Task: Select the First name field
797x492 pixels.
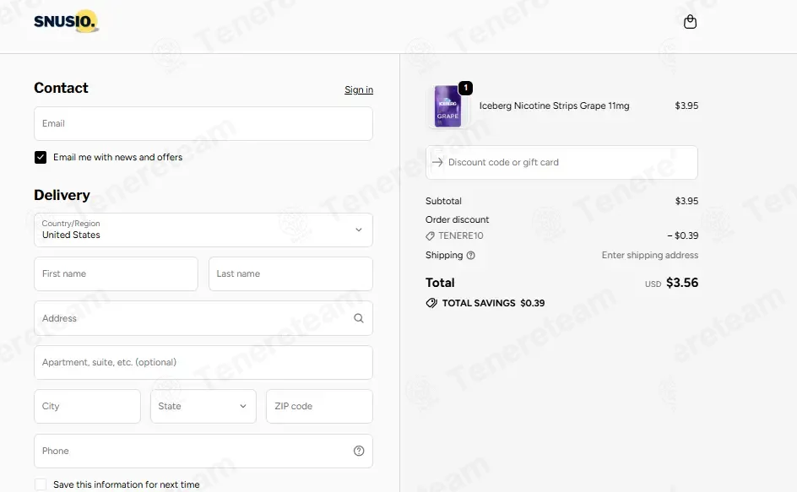Action: tap(116, 274)
